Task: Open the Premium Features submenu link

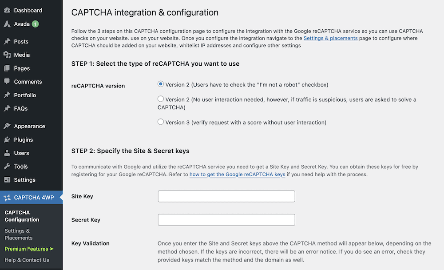Action: 29,249
